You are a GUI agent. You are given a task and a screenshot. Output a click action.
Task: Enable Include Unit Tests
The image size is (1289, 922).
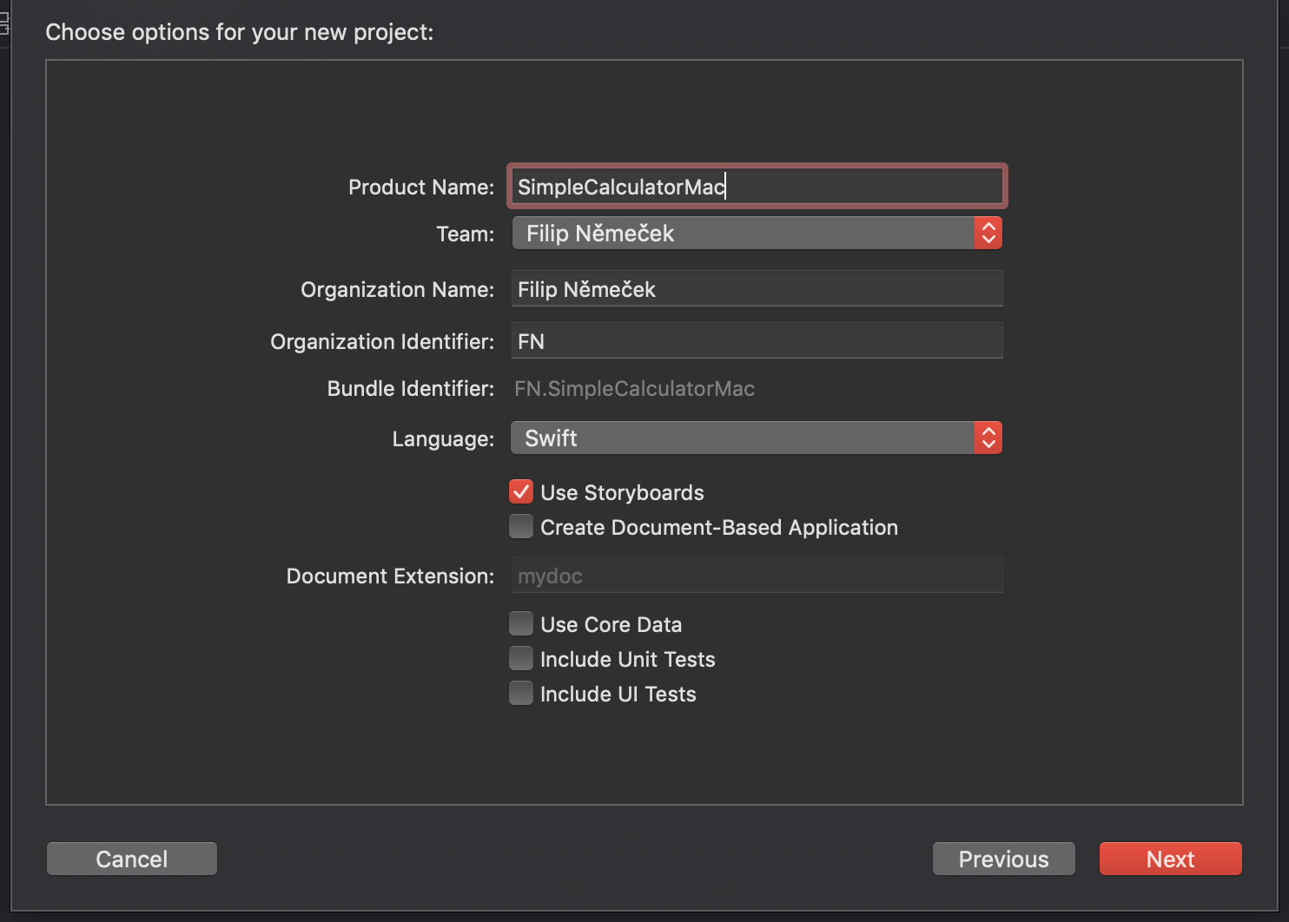[520, 658]
